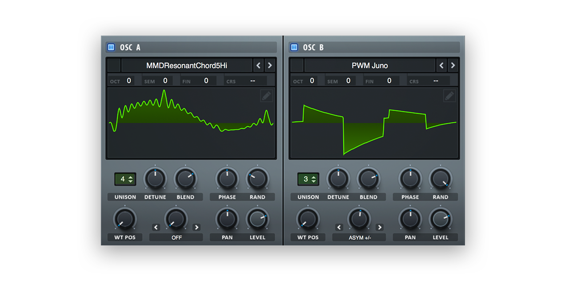Click the PHASE knob in OSC B
This screenshot has width=569, height=285.
click(410, 179)
